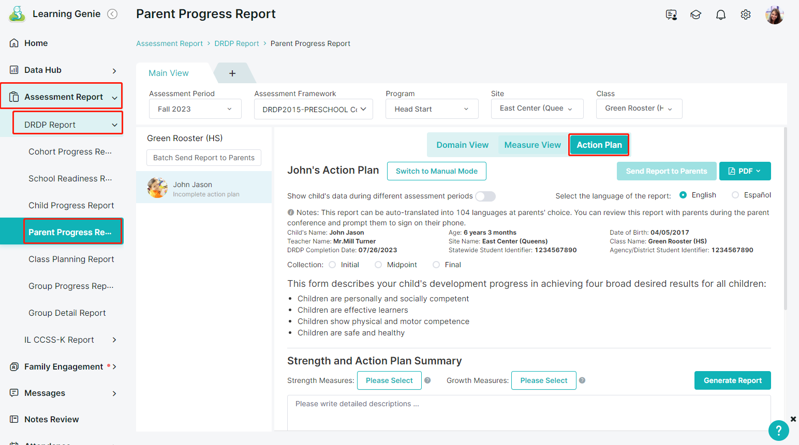Collapse the Assessment Report menu
The width and height of the screenshot is (799, 445).
tap(114, 98)
